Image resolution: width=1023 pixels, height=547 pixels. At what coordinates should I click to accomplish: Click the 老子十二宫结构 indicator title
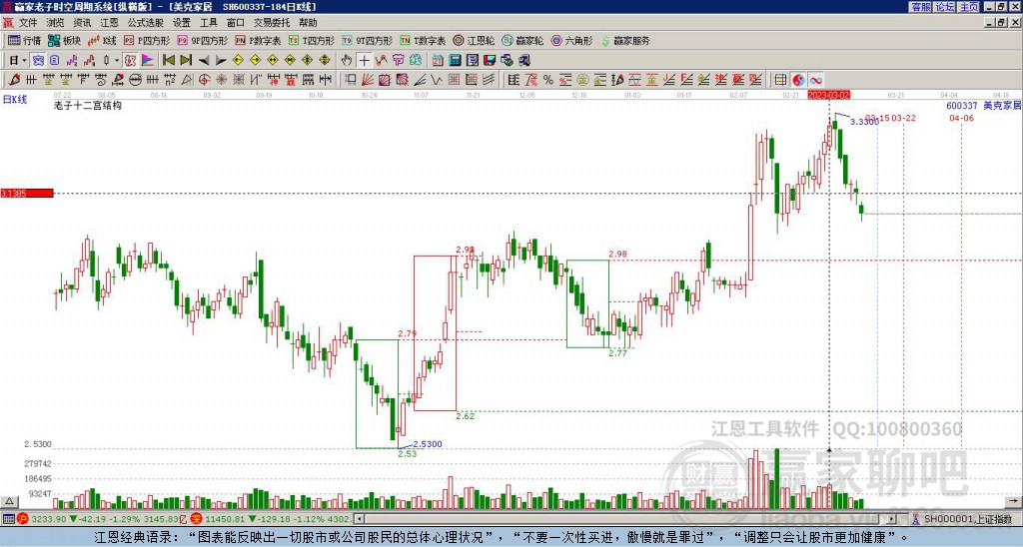(x=88, y=105)
